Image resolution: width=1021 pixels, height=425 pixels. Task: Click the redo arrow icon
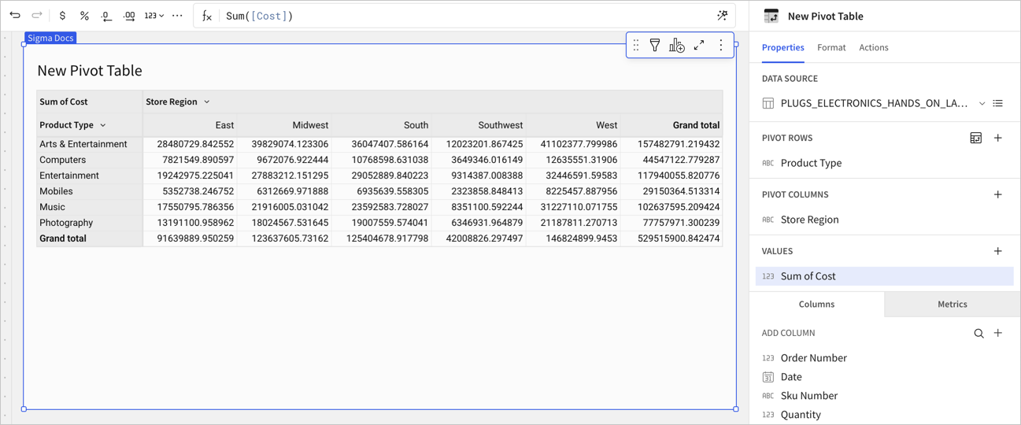point(37,16)
